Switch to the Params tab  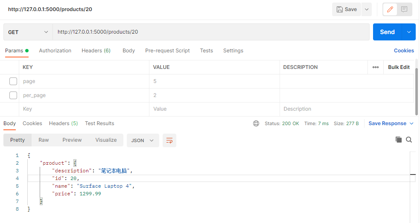17,51
